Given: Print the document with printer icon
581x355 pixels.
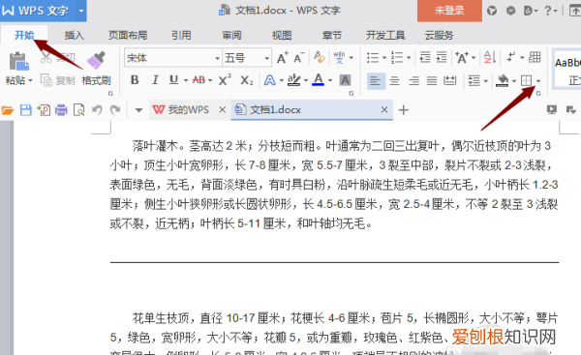Looking at the screenshot, I should pyautogui.click(x=61, y=110).
